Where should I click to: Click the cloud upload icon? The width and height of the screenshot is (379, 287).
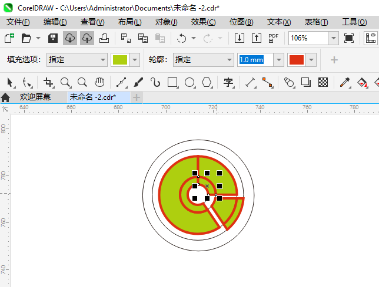pos(87,38)
